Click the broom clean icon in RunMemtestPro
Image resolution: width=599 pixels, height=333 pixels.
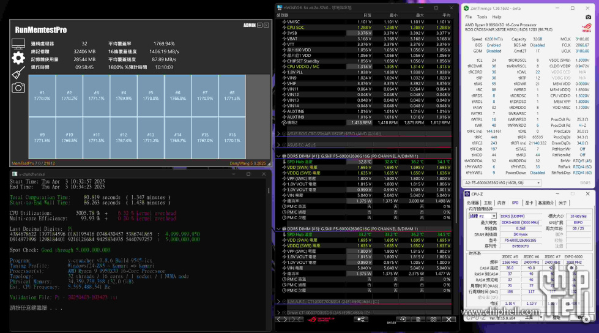18,73
